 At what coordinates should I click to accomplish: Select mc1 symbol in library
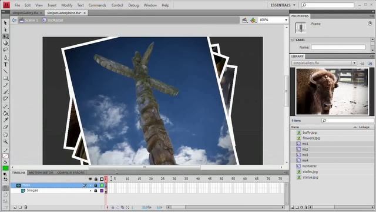coord(305,144)
